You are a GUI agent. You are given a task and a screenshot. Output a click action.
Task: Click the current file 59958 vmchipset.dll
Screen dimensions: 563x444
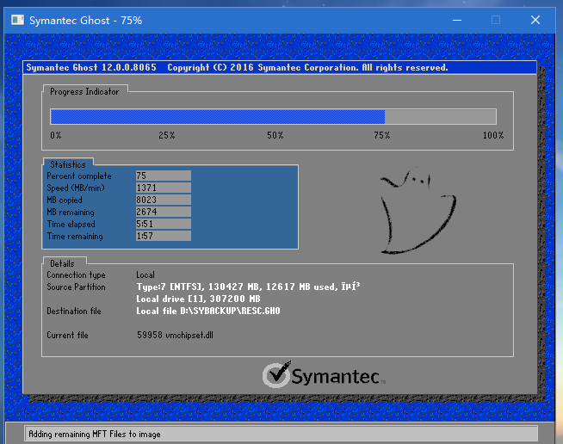(175, 336)
